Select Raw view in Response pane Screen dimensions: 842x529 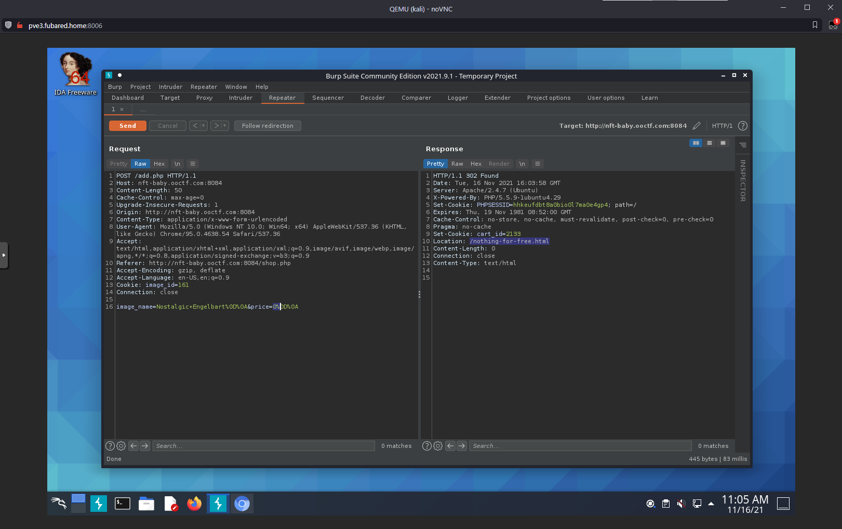(457, 164)
